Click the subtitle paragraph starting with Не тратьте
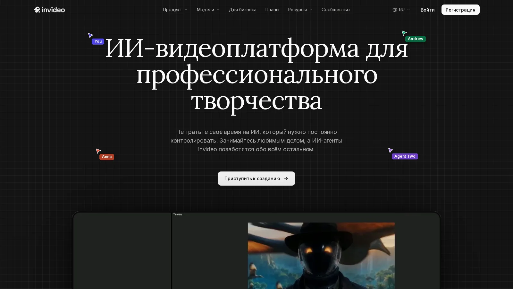The height and width of the screenshot is (289, 513). pos(256,141)
